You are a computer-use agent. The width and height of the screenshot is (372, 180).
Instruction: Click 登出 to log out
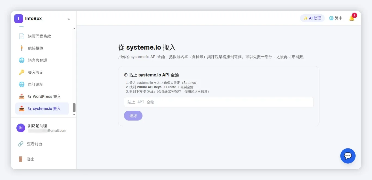pos(31,159)
